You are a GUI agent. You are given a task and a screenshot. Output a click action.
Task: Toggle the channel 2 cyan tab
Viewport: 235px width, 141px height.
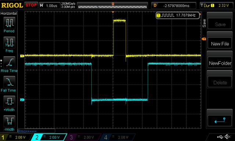49,137
